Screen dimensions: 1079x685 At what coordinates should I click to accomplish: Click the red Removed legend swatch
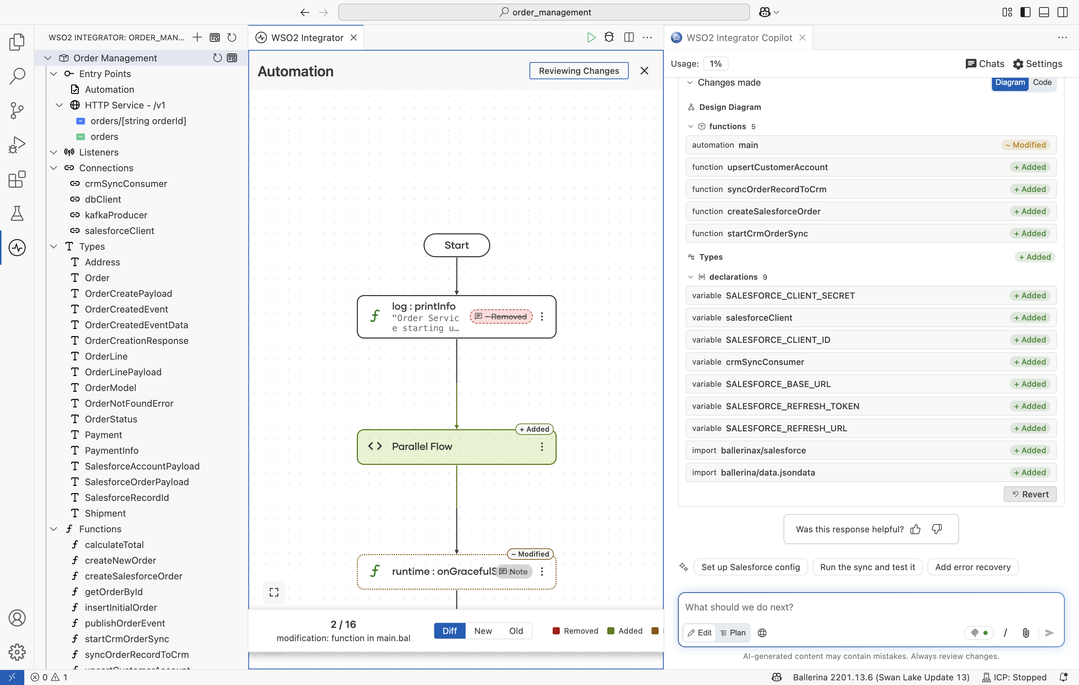tap(556, 631)
